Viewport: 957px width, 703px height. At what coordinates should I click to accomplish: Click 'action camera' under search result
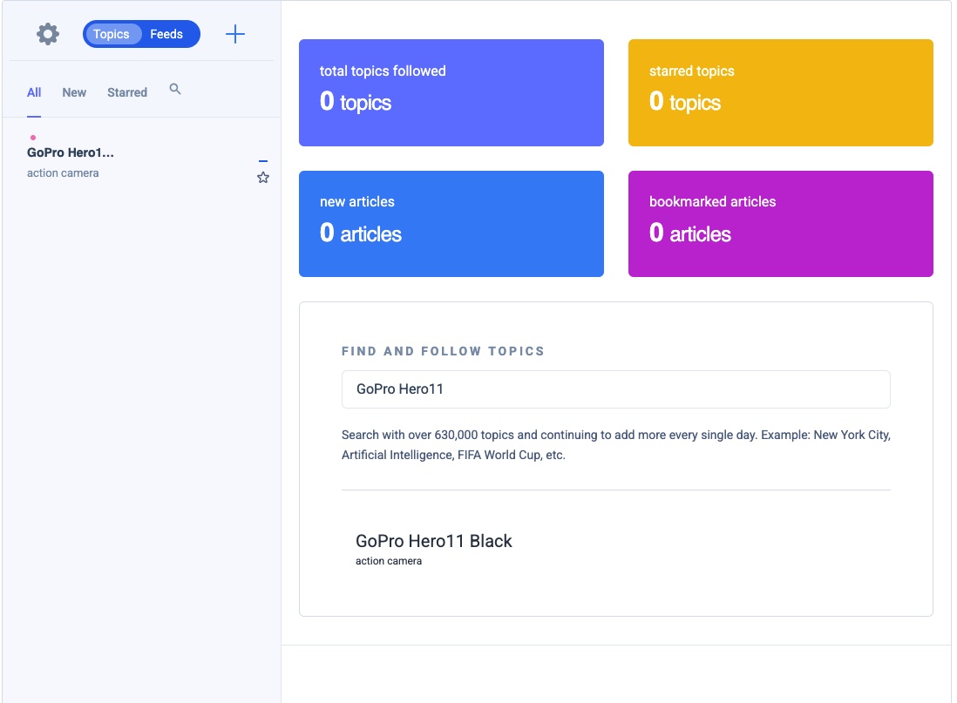point(389,561)
